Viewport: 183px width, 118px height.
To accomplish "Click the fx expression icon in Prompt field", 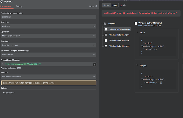I will pos(3,64).
